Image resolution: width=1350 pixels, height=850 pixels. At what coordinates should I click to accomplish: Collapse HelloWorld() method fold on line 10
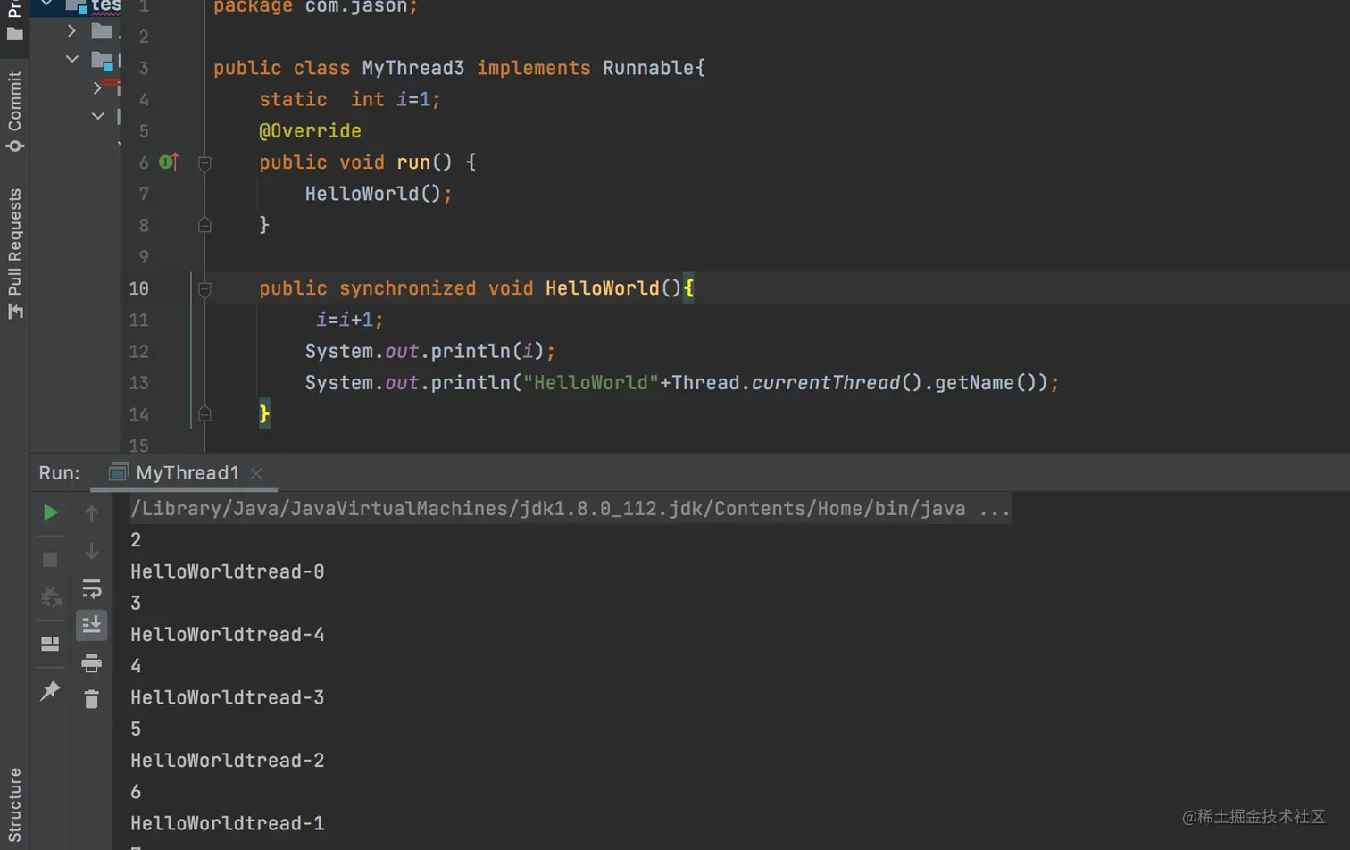click(x=204, y=288)
